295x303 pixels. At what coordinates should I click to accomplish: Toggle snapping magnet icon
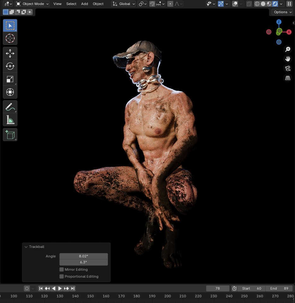point(152,4)
